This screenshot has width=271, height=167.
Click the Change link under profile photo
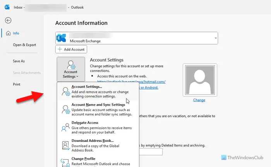(199, 100)
